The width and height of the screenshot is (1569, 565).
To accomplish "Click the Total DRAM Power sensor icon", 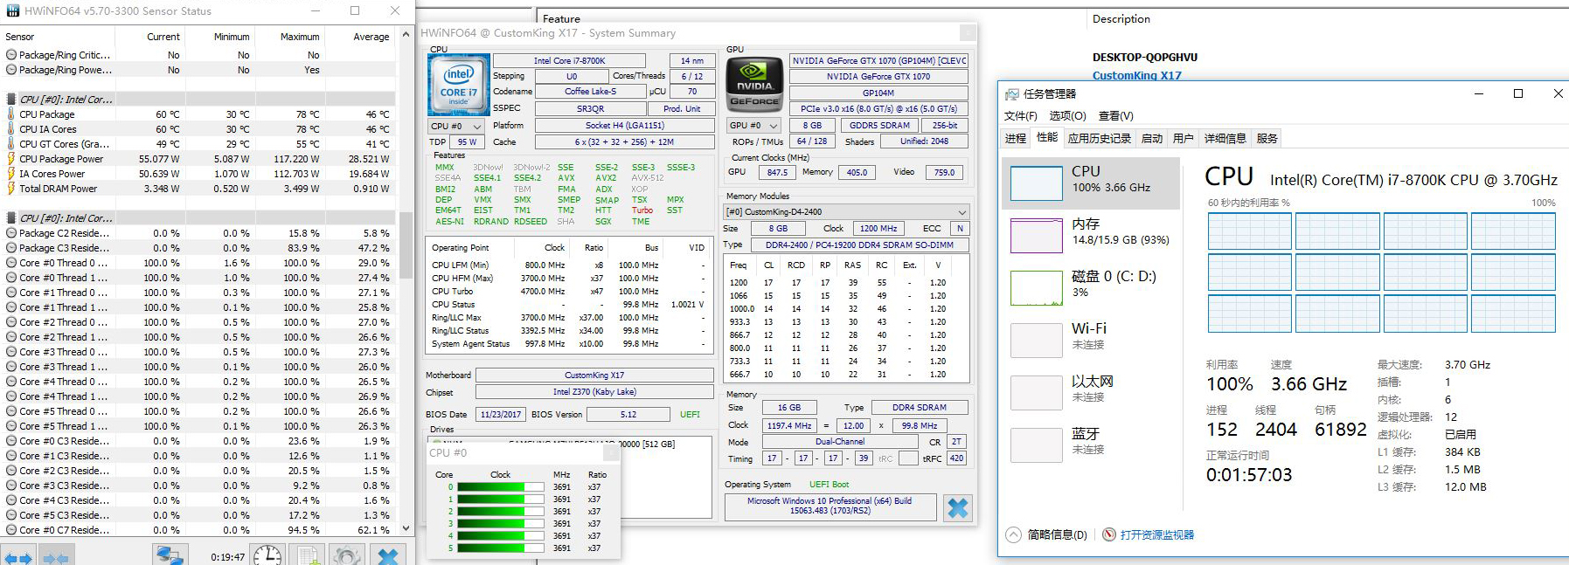I will [10, 189].
